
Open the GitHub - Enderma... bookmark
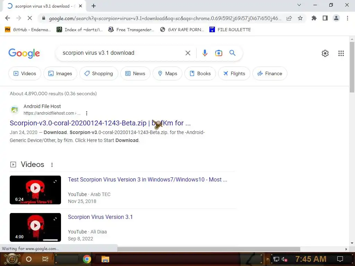tap(28, 30)
